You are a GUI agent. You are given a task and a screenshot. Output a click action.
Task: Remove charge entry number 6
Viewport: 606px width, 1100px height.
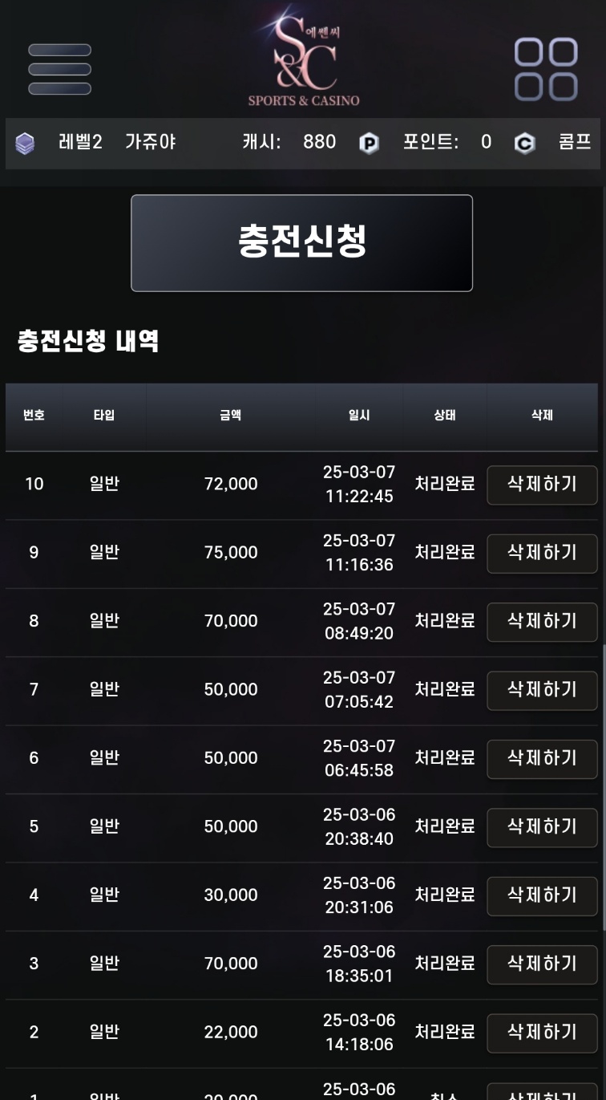click(542, 758)
